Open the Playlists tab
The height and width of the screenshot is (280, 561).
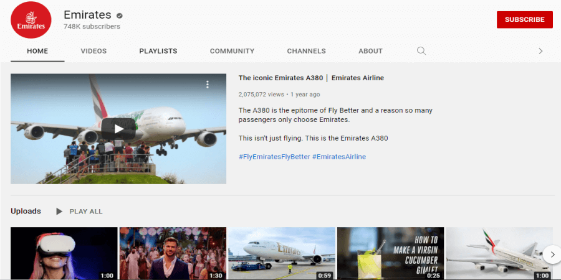[158, 51]
